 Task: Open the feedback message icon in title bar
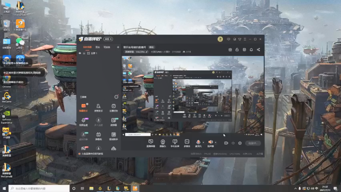click(x=228, y=39)
